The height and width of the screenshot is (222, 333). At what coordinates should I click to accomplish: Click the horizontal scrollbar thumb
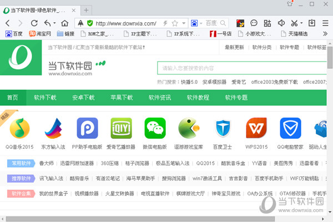(140, 219)
